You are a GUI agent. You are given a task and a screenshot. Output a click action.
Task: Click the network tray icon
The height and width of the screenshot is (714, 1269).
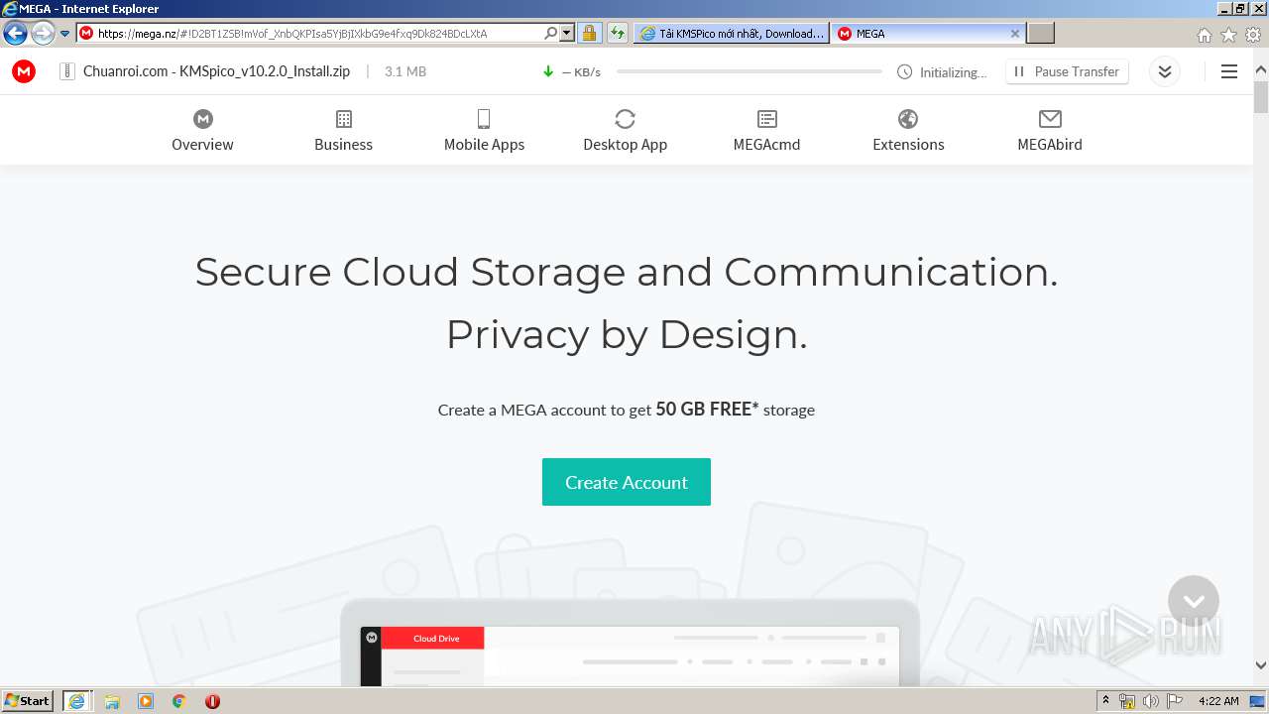click(x=1127, y=701)
